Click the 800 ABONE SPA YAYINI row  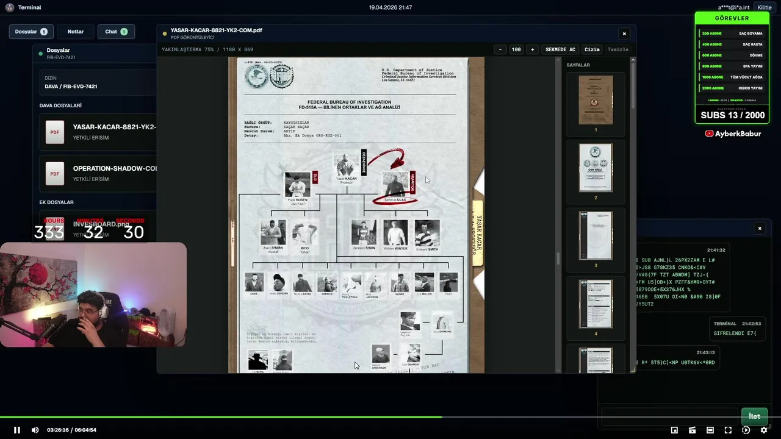click(x=732, y=66)
